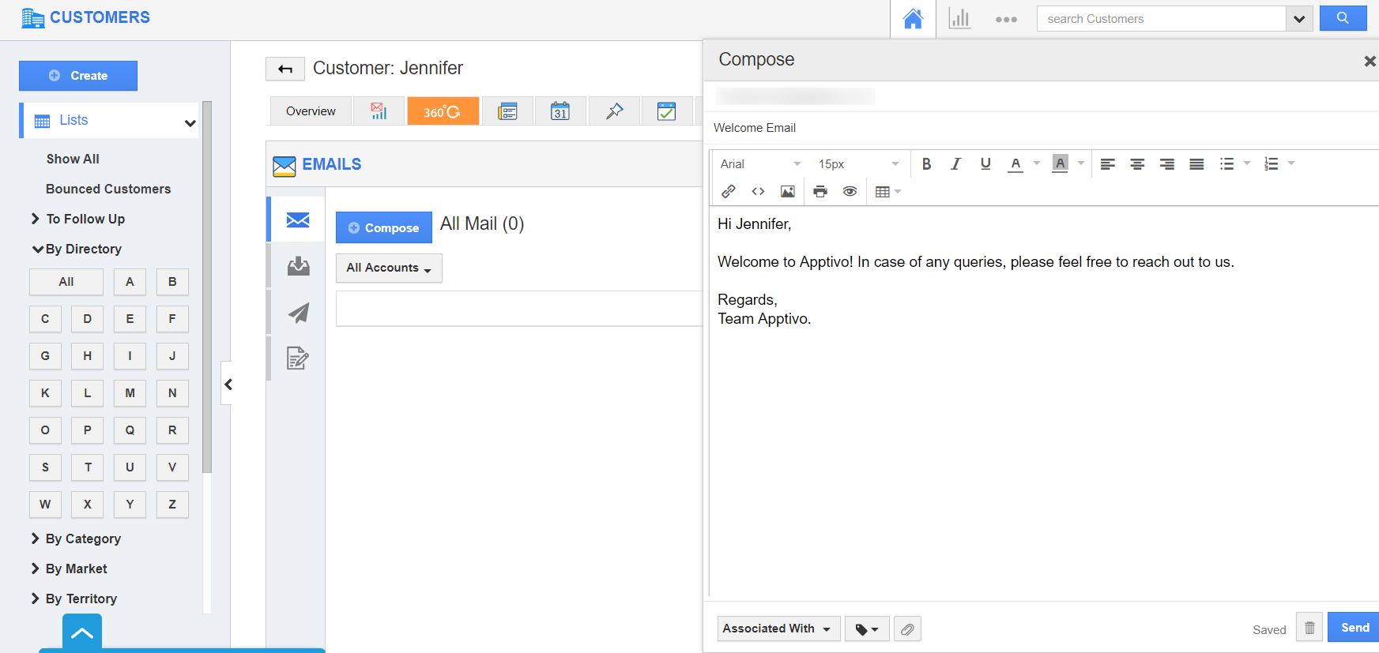
Task: Insert a numbered list
Action: 1271,164
